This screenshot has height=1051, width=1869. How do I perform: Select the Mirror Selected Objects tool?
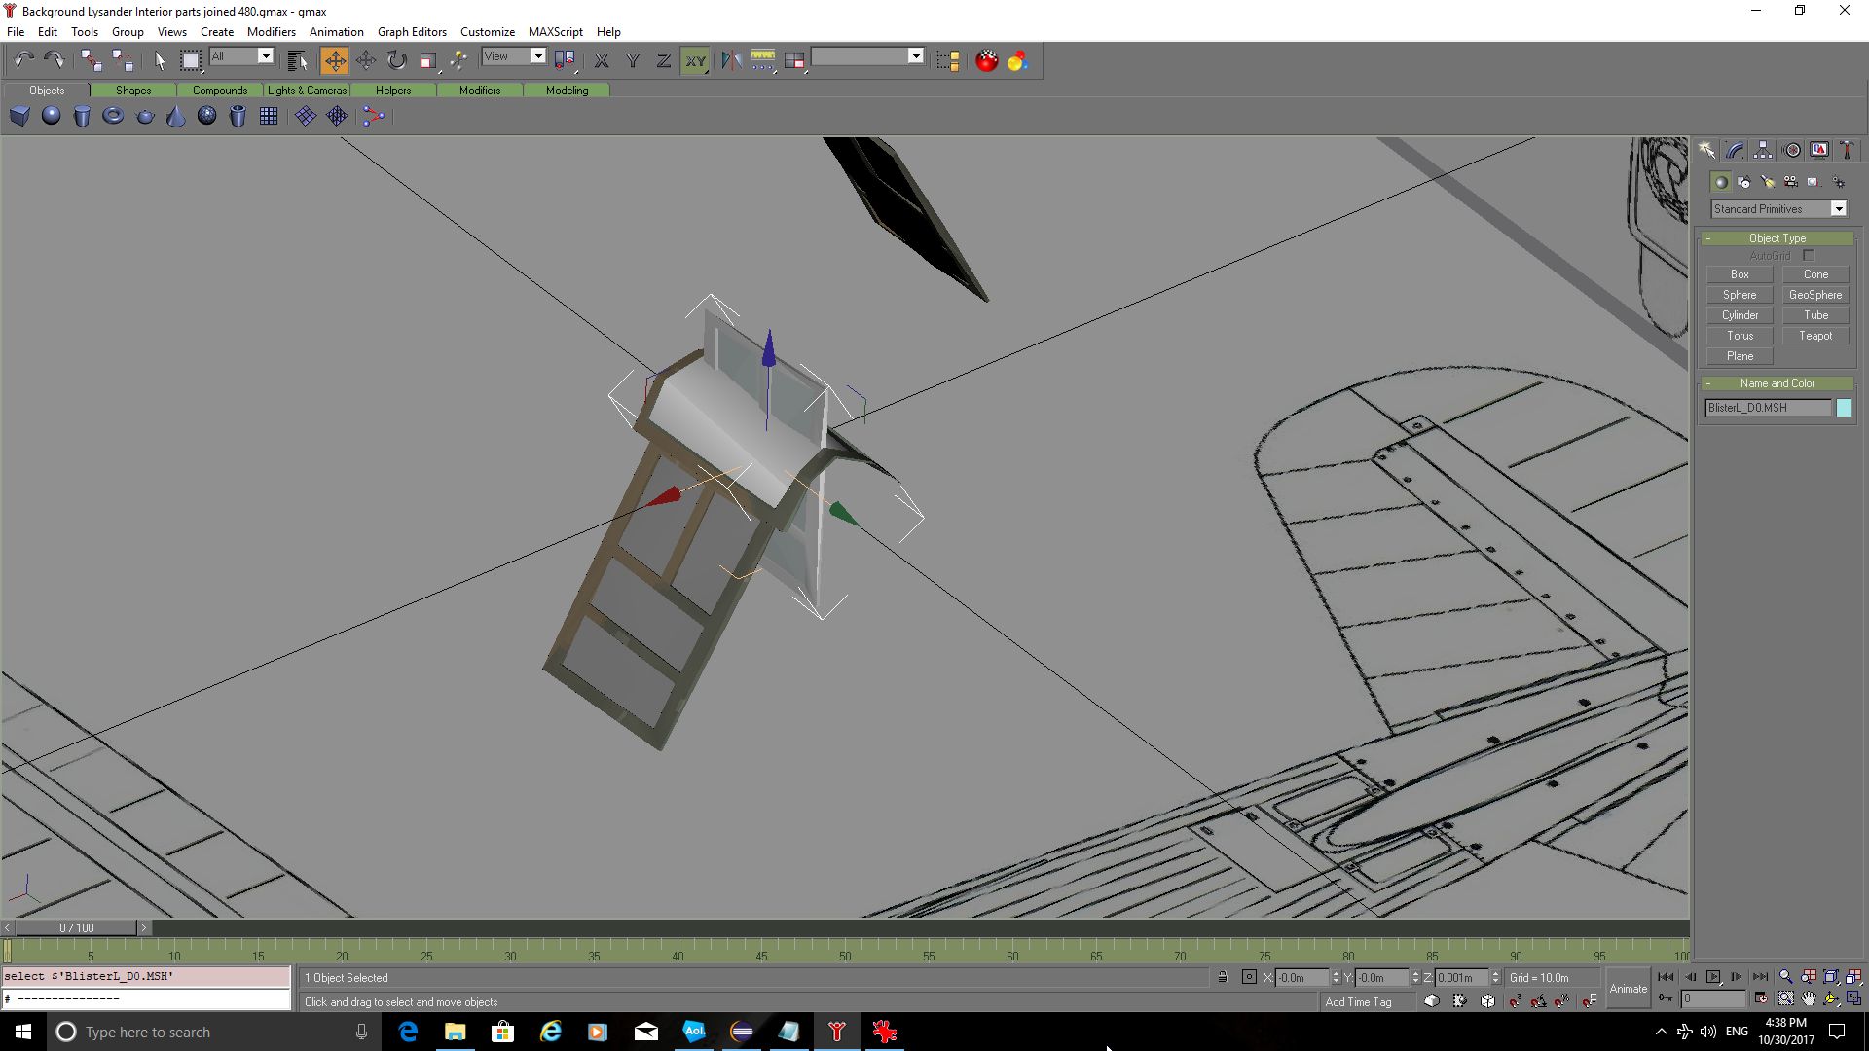pyautogui.click(x=731, y=61)
